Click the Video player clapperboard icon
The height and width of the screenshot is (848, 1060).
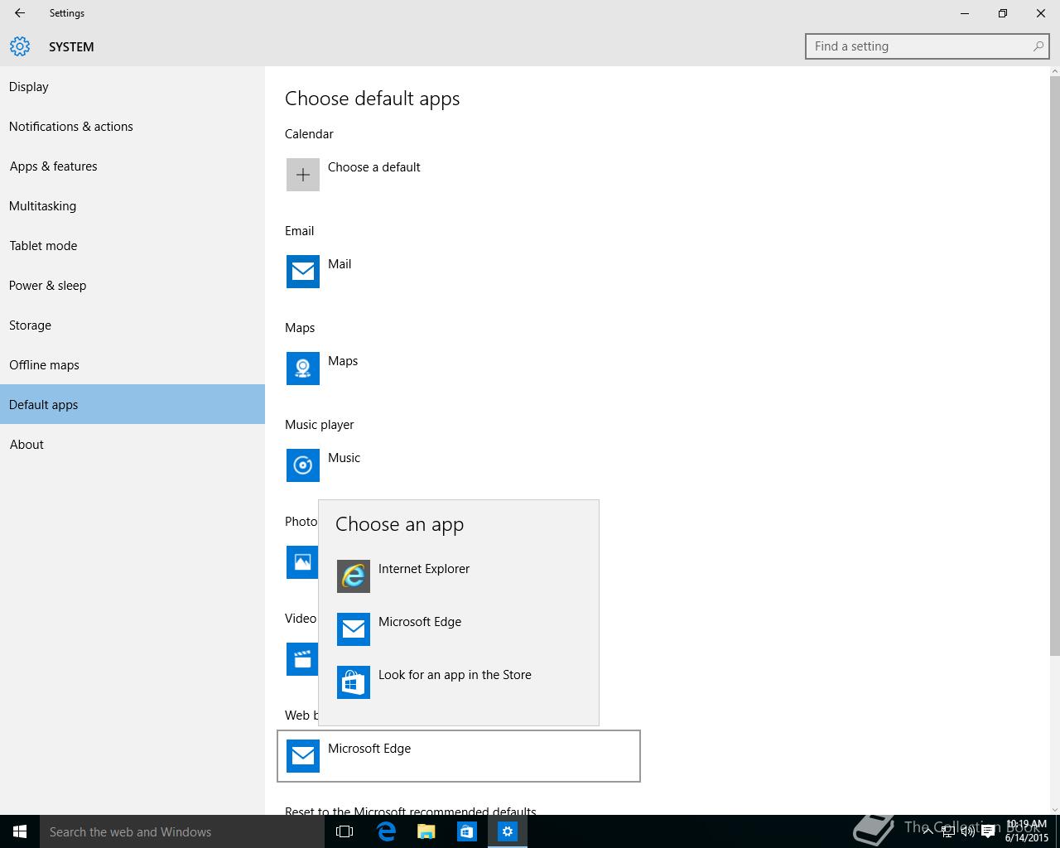pos(302,659)
